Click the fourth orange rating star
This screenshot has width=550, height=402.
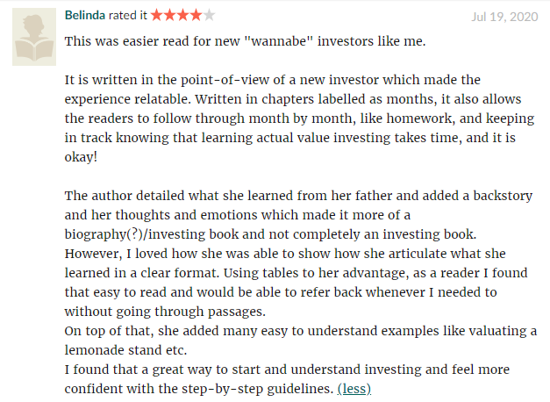click(196, 15)
